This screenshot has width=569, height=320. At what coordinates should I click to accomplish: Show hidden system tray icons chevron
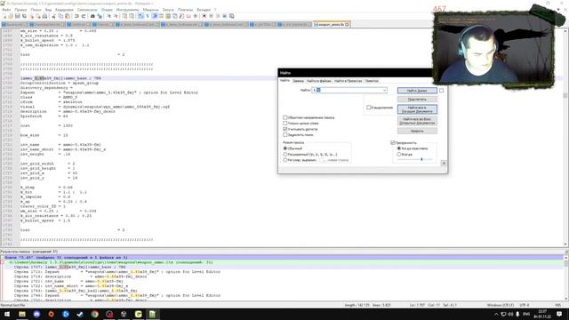point(496,314)
